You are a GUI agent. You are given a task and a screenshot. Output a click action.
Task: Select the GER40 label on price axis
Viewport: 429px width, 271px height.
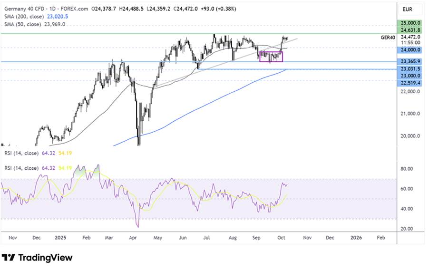[389, 37]
